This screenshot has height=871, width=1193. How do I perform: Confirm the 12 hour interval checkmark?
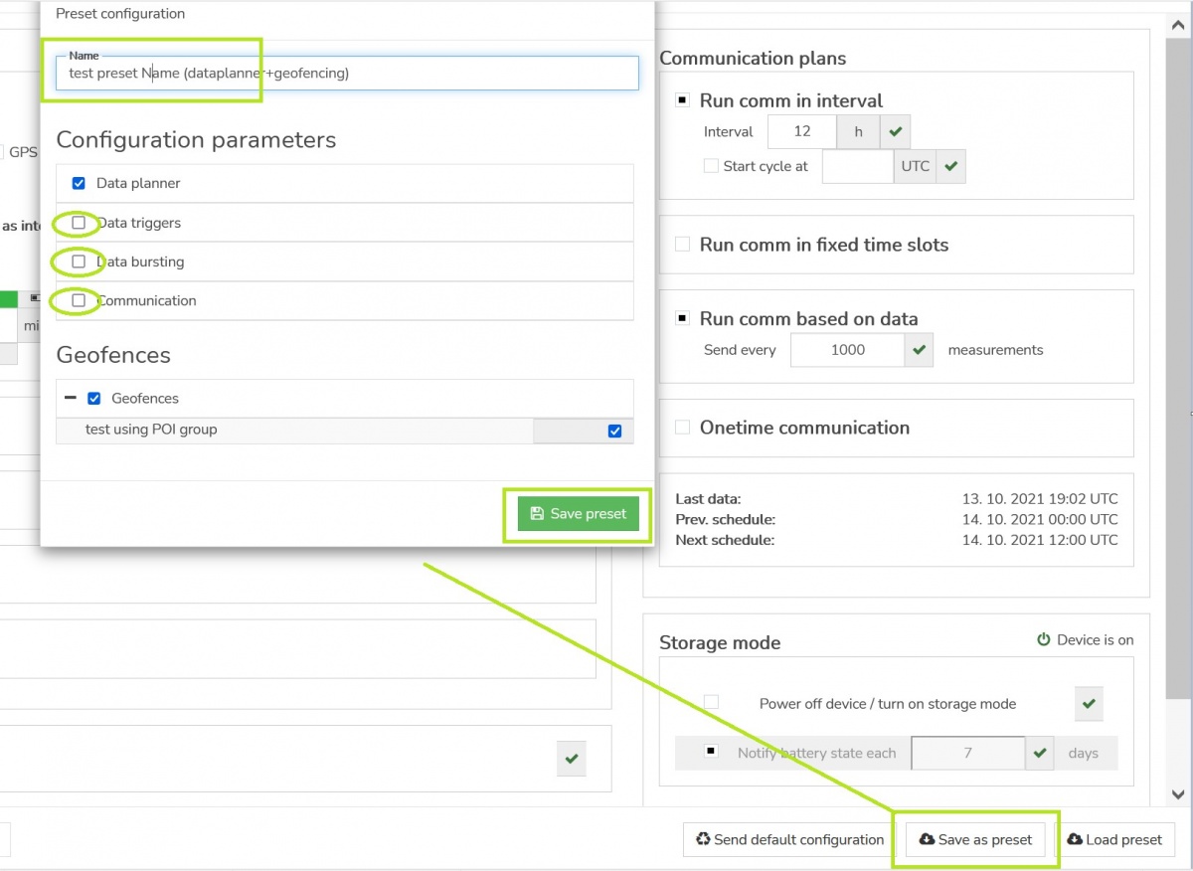point(896,131)
